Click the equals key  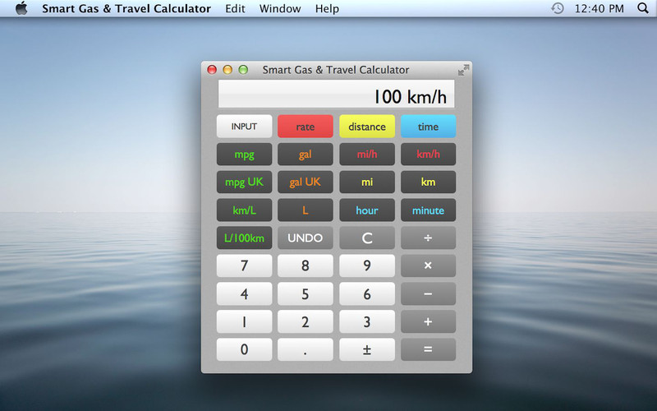click(x=428, y=349)
